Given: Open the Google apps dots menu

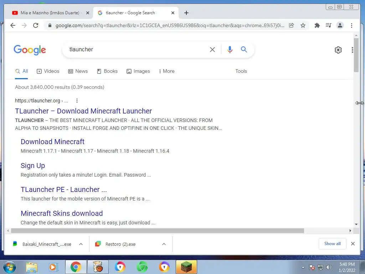Looking at the screenshot, I should point(353,50).
